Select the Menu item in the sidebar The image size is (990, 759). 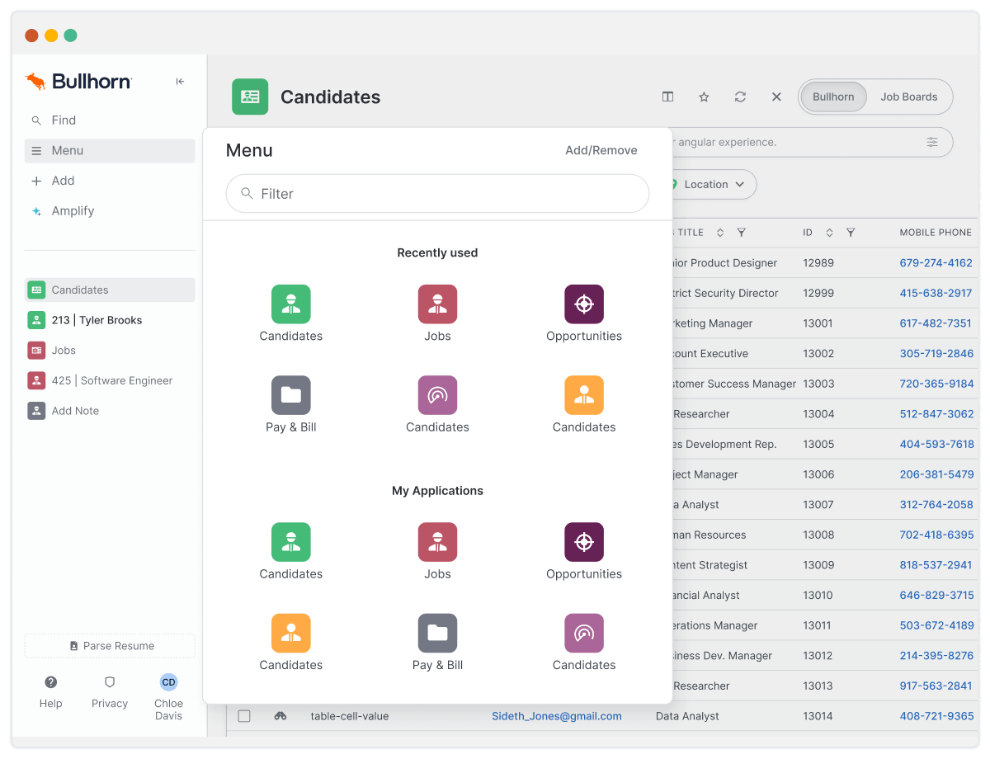point(110,150)
